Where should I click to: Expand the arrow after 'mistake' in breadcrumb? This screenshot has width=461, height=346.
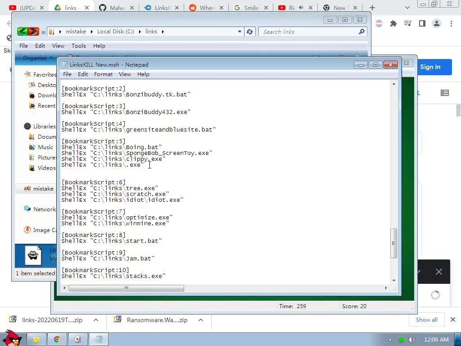(91, 32)
